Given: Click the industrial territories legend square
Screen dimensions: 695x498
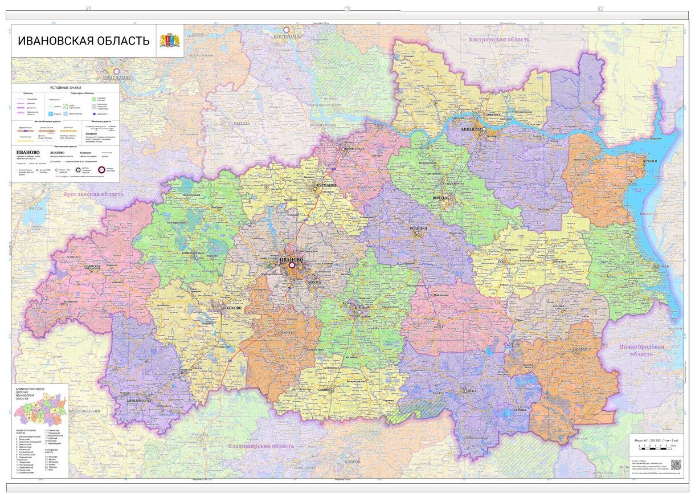Looking at the screenshot, I should pos(93,106).
